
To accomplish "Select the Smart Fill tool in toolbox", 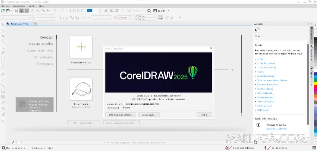I will (x=3, y=114).
